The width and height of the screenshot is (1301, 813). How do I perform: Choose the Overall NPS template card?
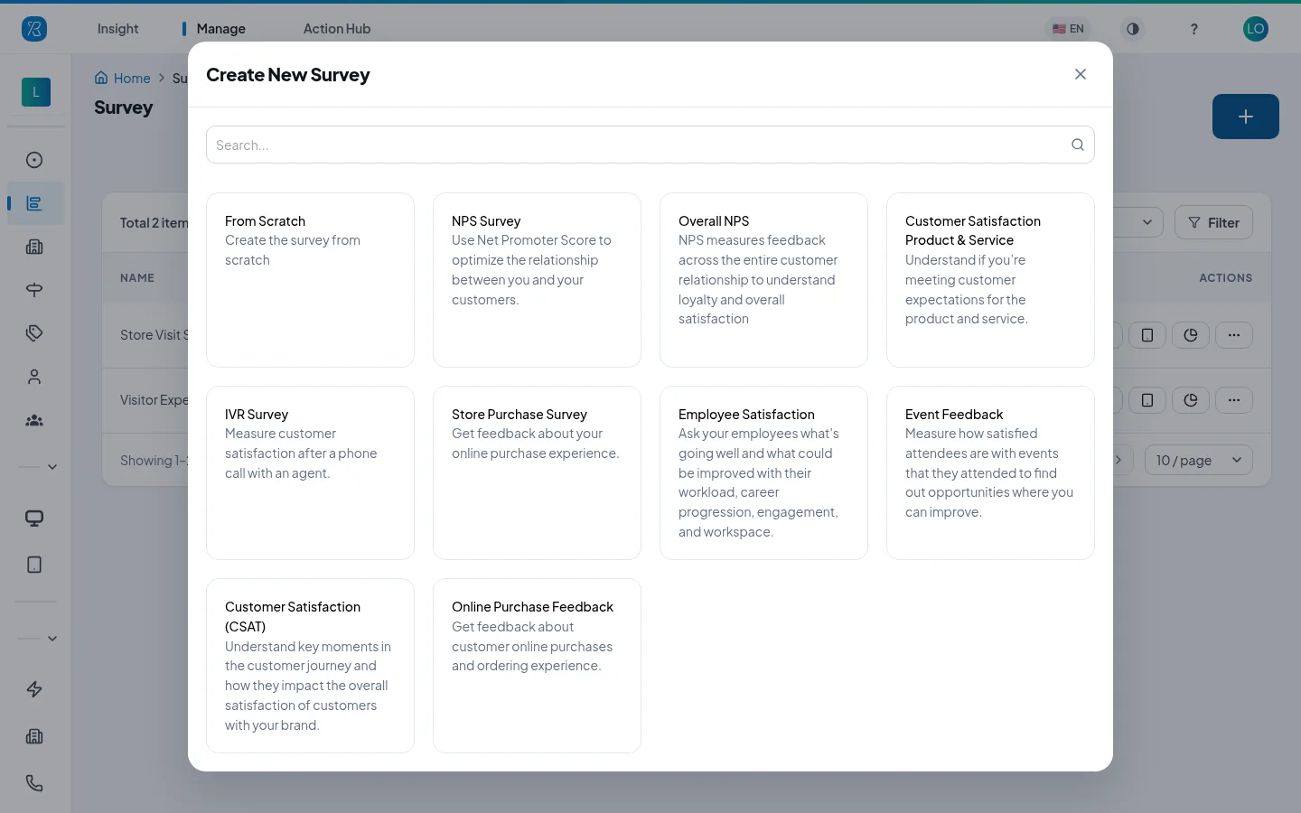(763, 280)
